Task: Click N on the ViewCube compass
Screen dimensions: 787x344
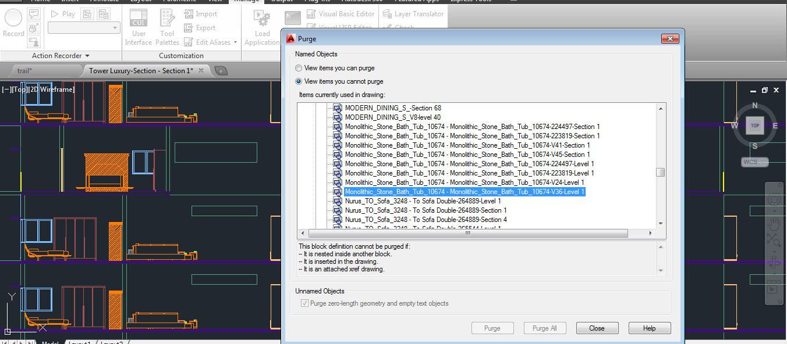Action: pyautogui.click(x=755, y=105)
